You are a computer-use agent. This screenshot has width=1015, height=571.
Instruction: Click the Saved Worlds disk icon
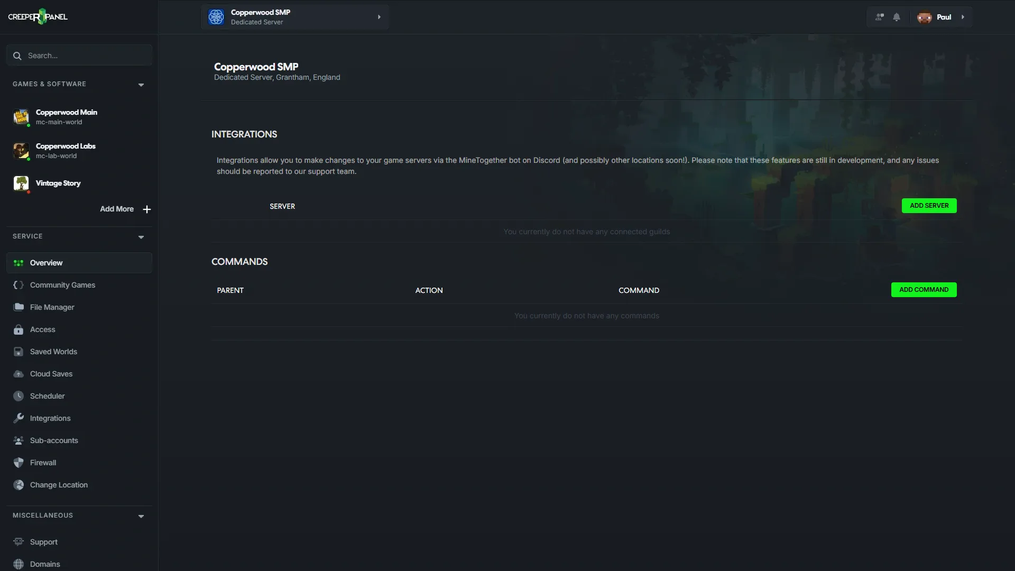pos(19,352)
